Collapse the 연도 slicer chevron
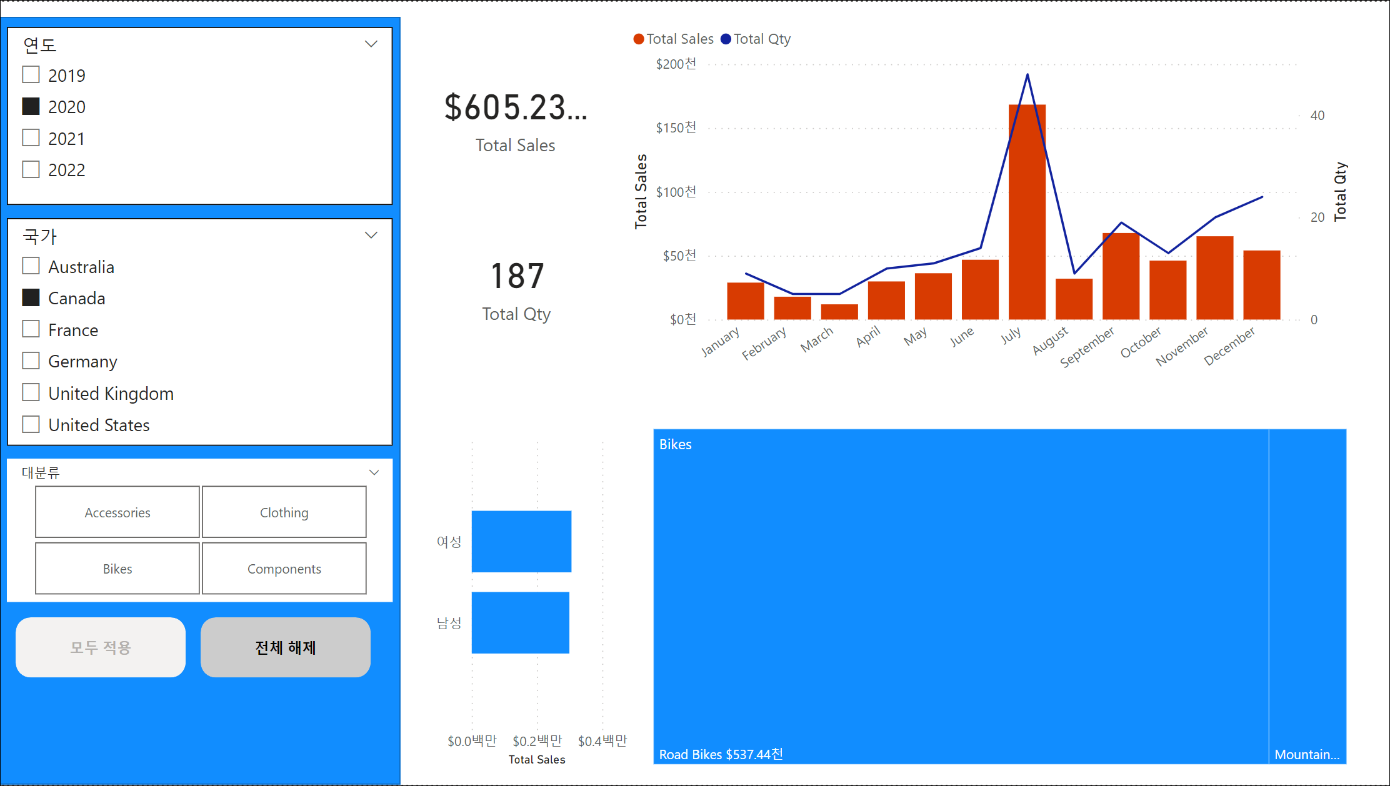Viewport: 1390px width, 786px height. [x=371, y=44]
